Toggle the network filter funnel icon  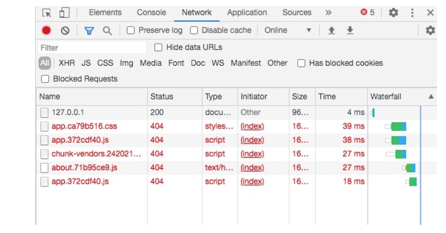[89, 31]
